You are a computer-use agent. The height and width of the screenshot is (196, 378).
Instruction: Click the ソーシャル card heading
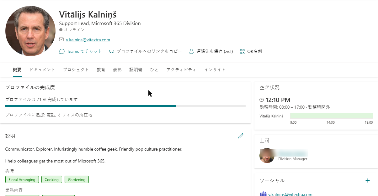coord(272,181)
